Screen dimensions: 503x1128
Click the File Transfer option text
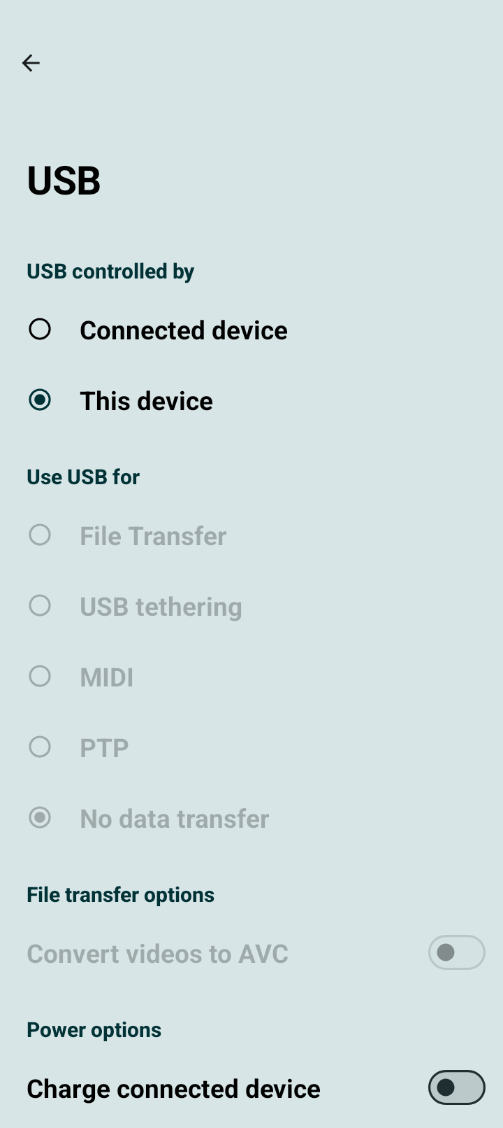[153, 536]
